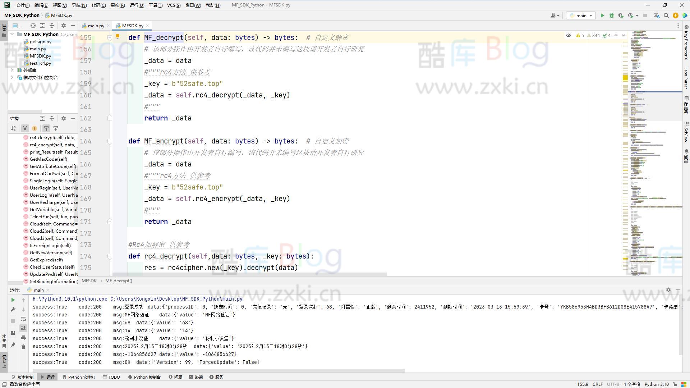This screenshot has width=690, height=388.
Task: Rerun the program from the run panel
Action: click(x=13, y=300)
